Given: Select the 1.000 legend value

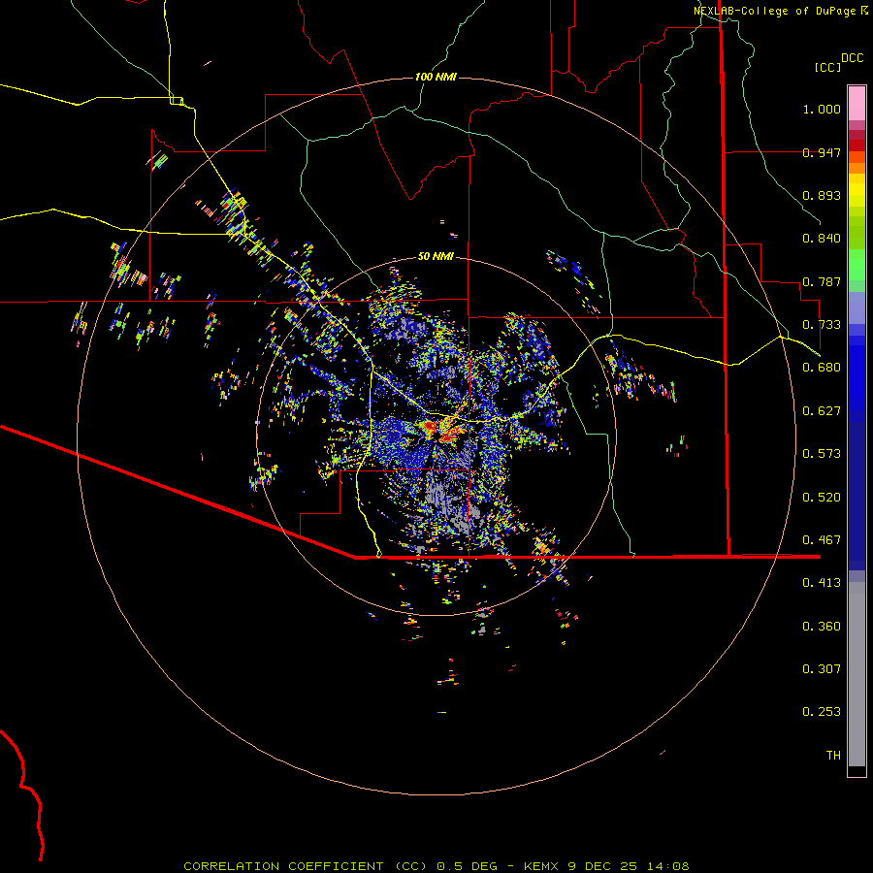Looking at the screenshot, I should (822, 109).
